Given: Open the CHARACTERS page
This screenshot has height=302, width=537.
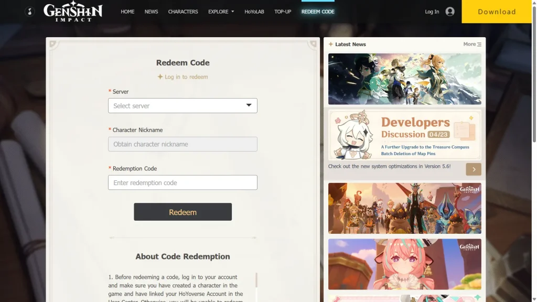Looking at the screenshot, I should [x=183, y=12].
